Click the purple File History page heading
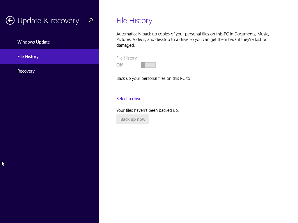Screen dimensions: 298x223 click(134, 21)
